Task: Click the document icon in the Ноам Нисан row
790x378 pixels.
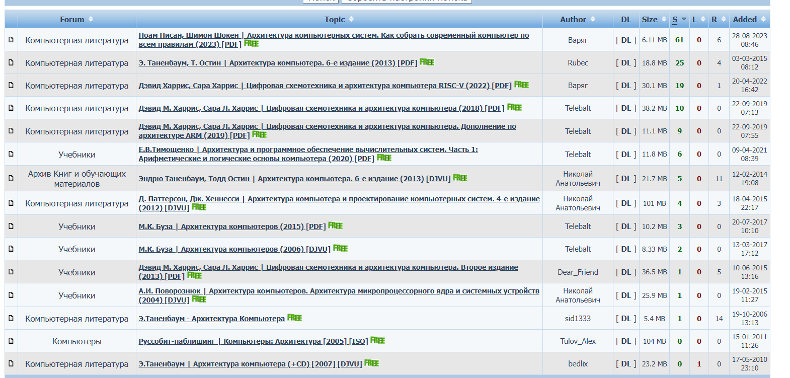Action: click(11, 39)
